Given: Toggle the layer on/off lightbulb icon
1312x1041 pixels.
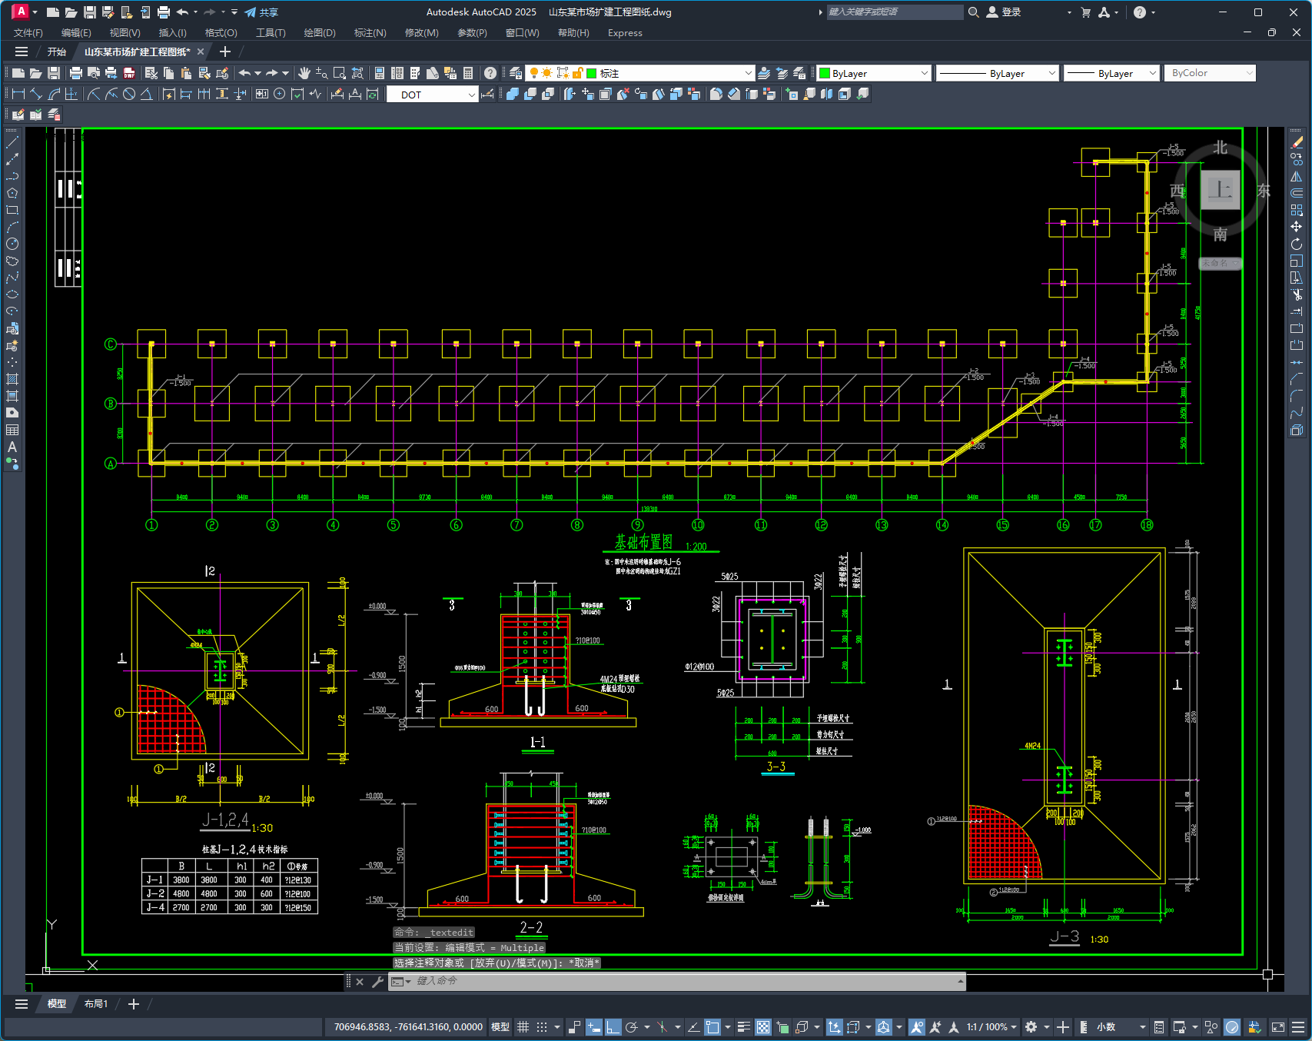Looking at the screenshot, I should tap(534, 73).
